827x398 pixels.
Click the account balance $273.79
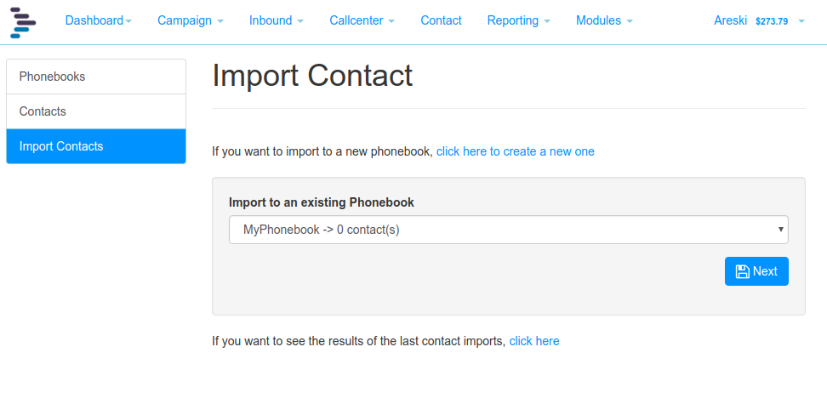[772, 21]
